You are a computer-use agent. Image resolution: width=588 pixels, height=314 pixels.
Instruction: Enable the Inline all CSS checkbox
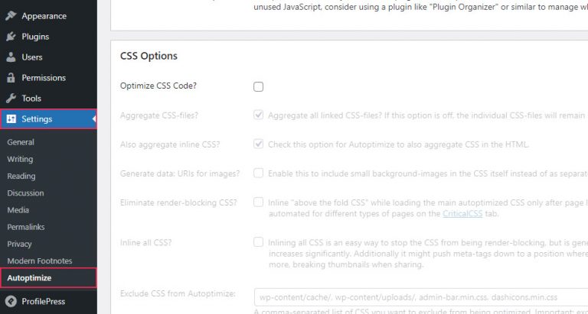(258, 242)
